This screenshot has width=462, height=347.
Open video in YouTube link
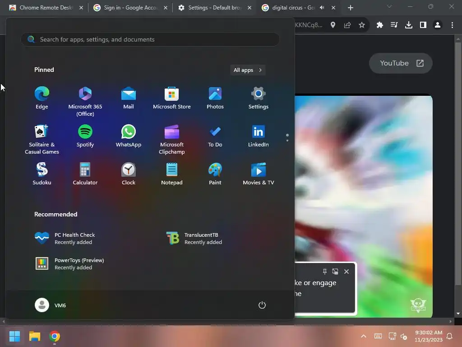401,63
